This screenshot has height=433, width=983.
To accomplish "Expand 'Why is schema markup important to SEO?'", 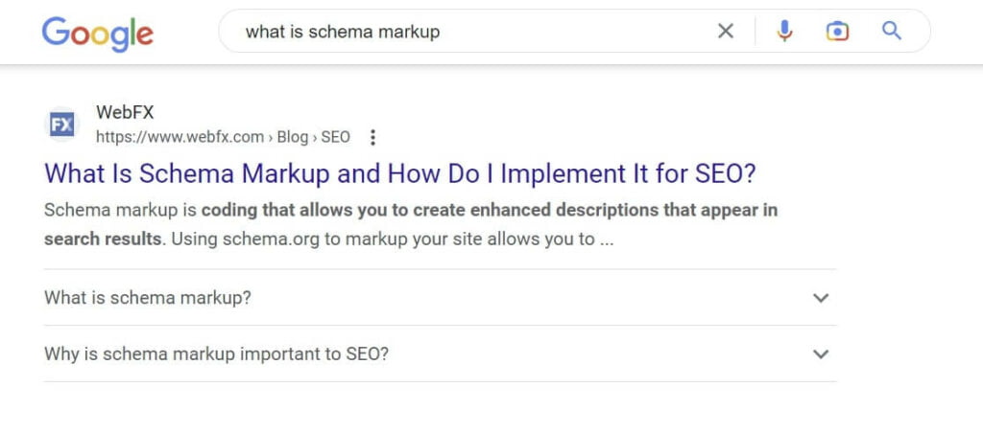I will (440, 354).
